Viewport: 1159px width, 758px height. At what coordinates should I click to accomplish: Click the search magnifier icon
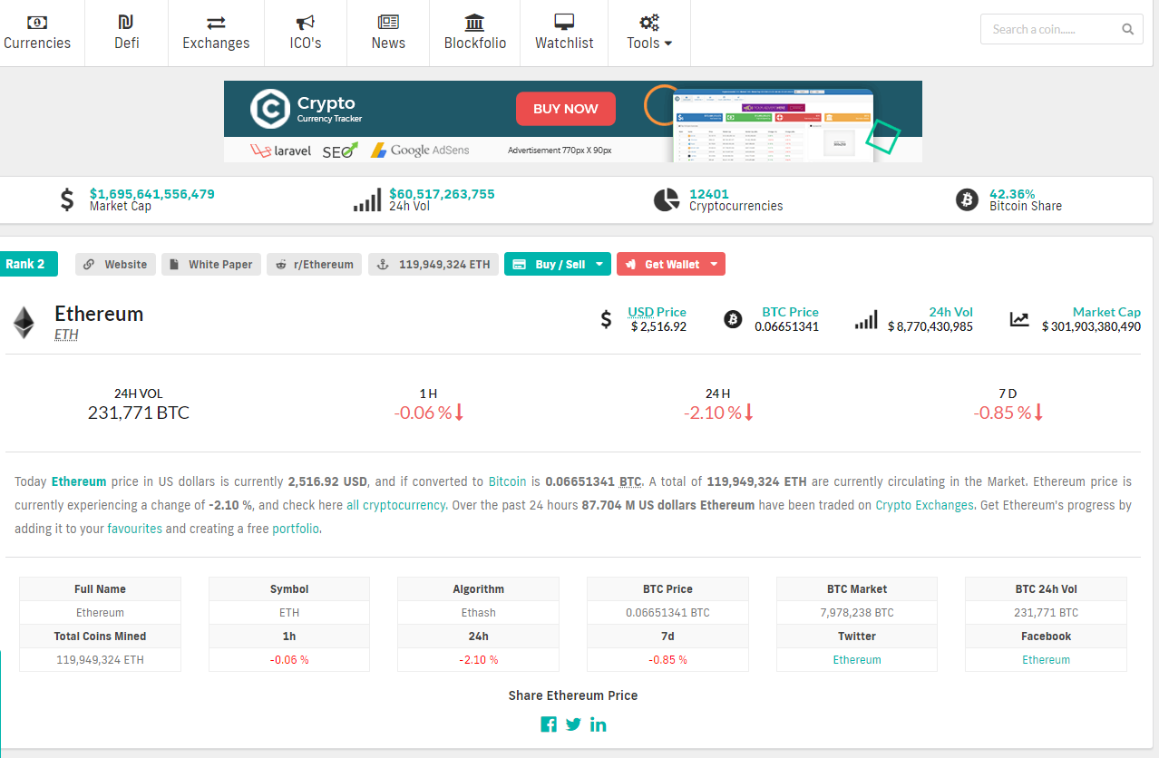(x=1127, y=29)
